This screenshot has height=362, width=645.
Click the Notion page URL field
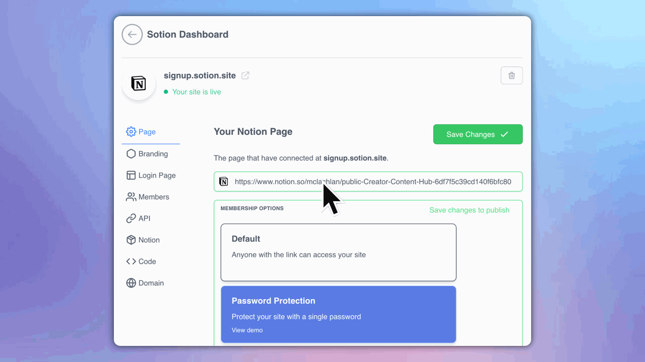[x=368, y=182]
